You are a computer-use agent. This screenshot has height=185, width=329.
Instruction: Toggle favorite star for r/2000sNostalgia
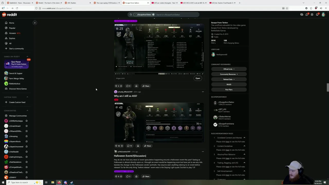pyautogui.click(x=26, y=121)
